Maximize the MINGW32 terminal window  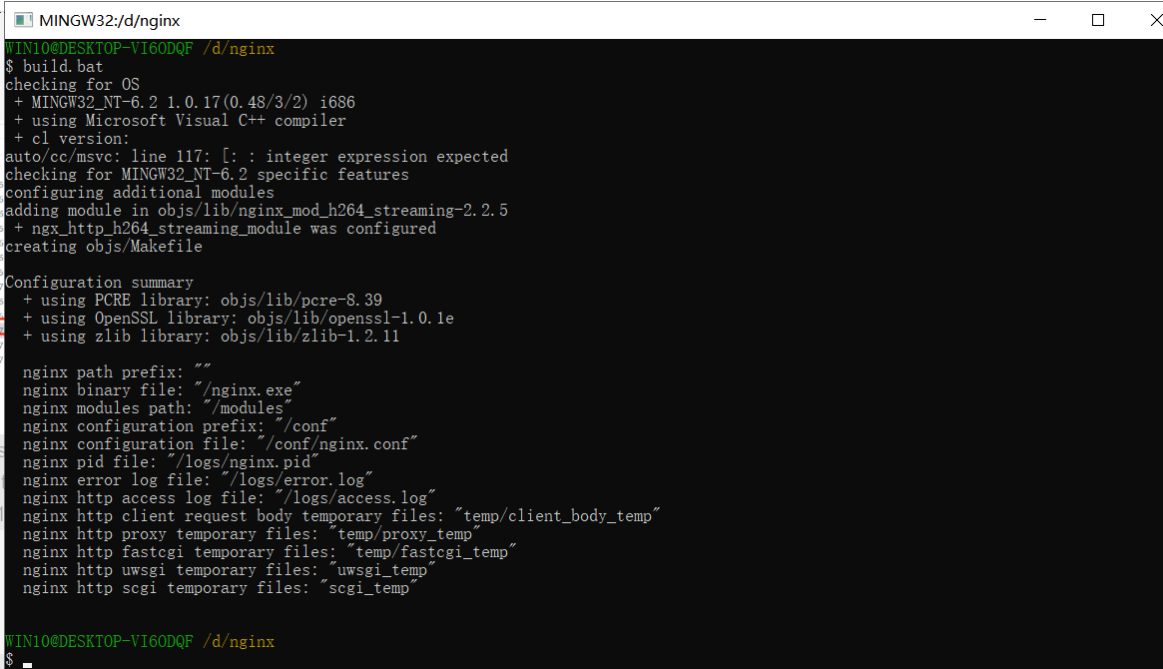tap(1098, 19)
